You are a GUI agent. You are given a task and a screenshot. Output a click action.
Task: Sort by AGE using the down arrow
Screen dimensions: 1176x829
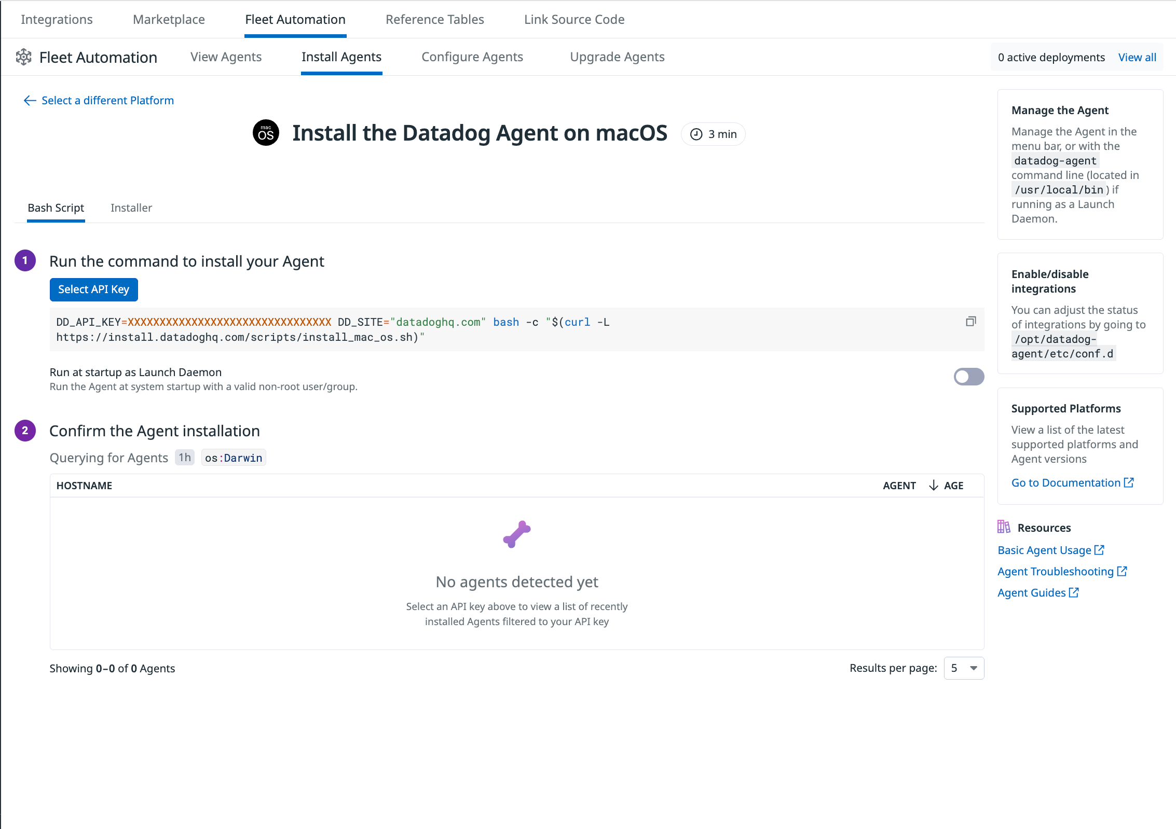(x=934, y=486)
